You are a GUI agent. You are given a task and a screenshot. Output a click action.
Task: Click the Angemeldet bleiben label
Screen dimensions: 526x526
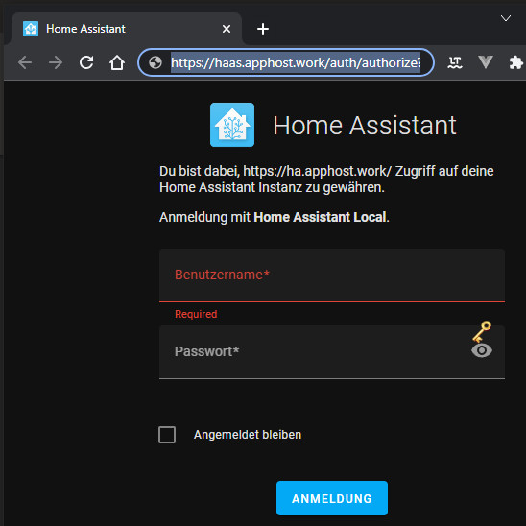248,435
